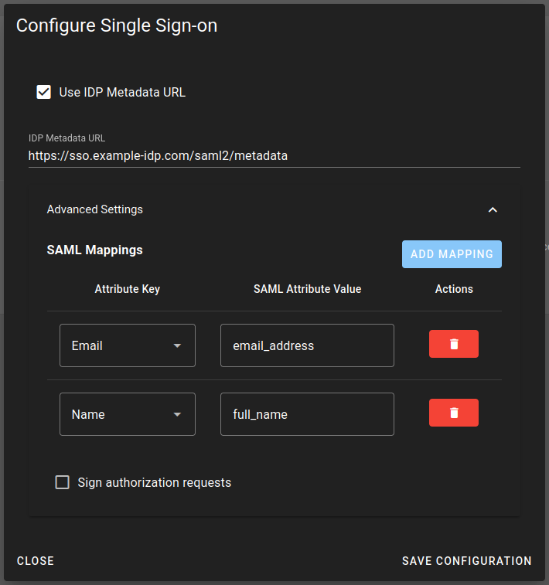This screenshot has width=549, height=585.
Task: Click the full_name value field
Action: (307, 414)
